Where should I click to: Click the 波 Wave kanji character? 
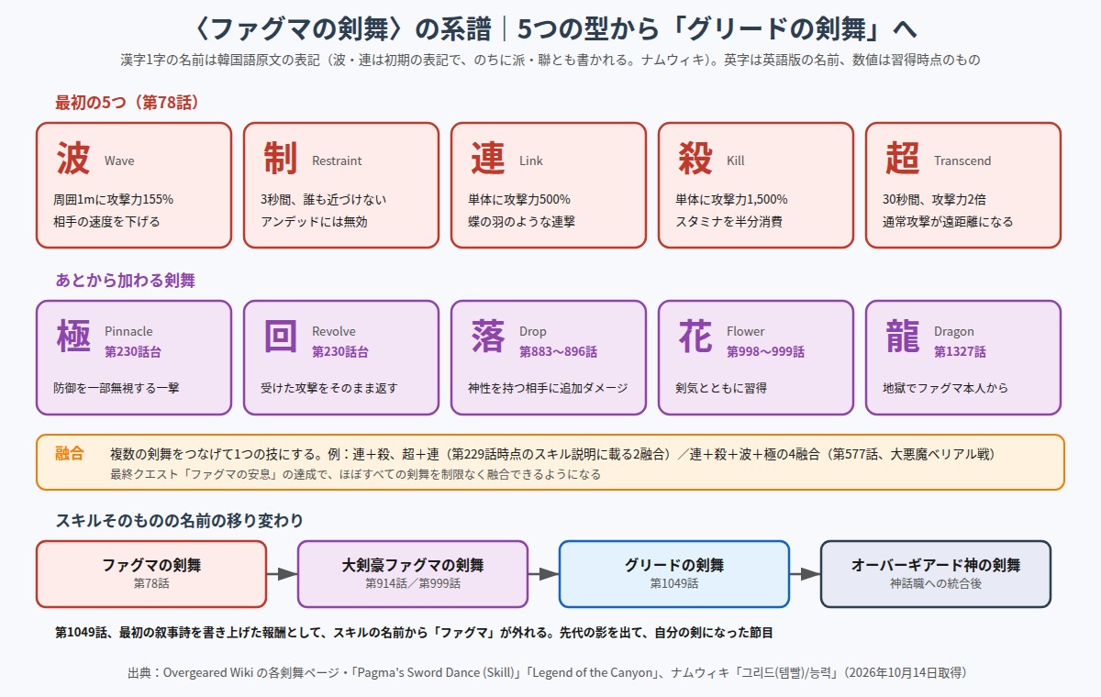(x=73, y=159)
